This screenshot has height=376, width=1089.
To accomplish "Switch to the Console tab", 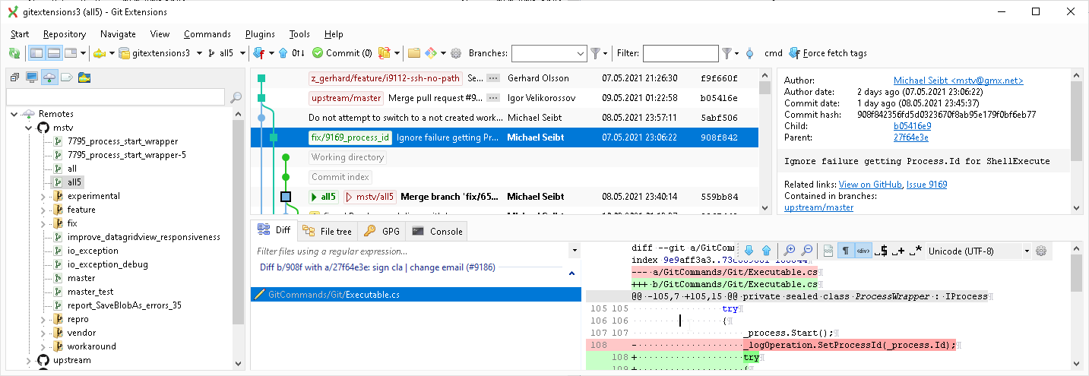I will 437,231.
